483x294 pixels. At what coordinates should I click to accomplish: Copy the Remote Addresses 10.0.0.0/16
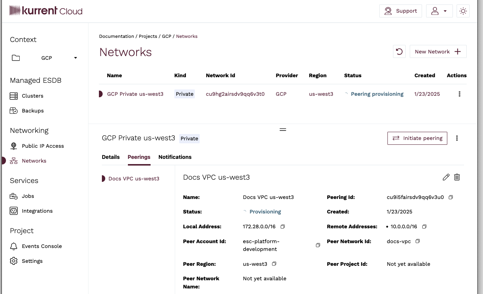[x=424, y=226]
